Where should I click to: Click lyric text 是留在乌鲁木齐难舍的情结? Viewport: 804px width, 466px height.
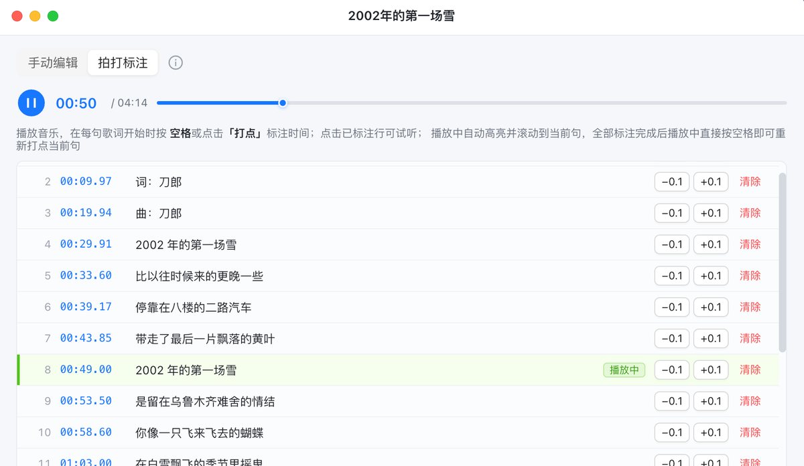tap(205, 402)
